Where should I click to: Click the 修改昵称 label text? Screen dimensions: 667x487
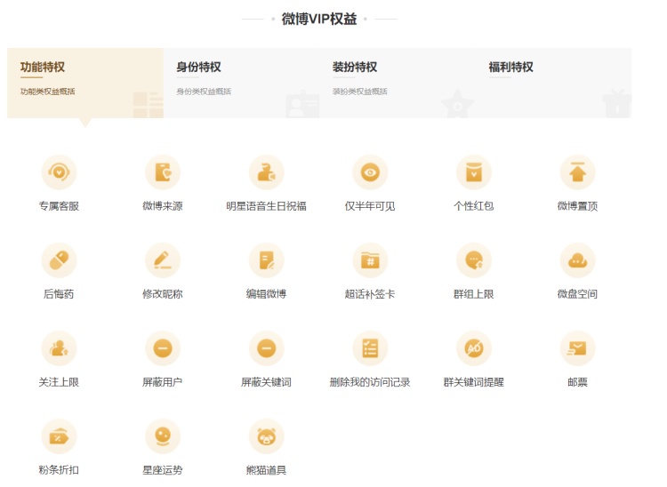[x=163, y=294]
